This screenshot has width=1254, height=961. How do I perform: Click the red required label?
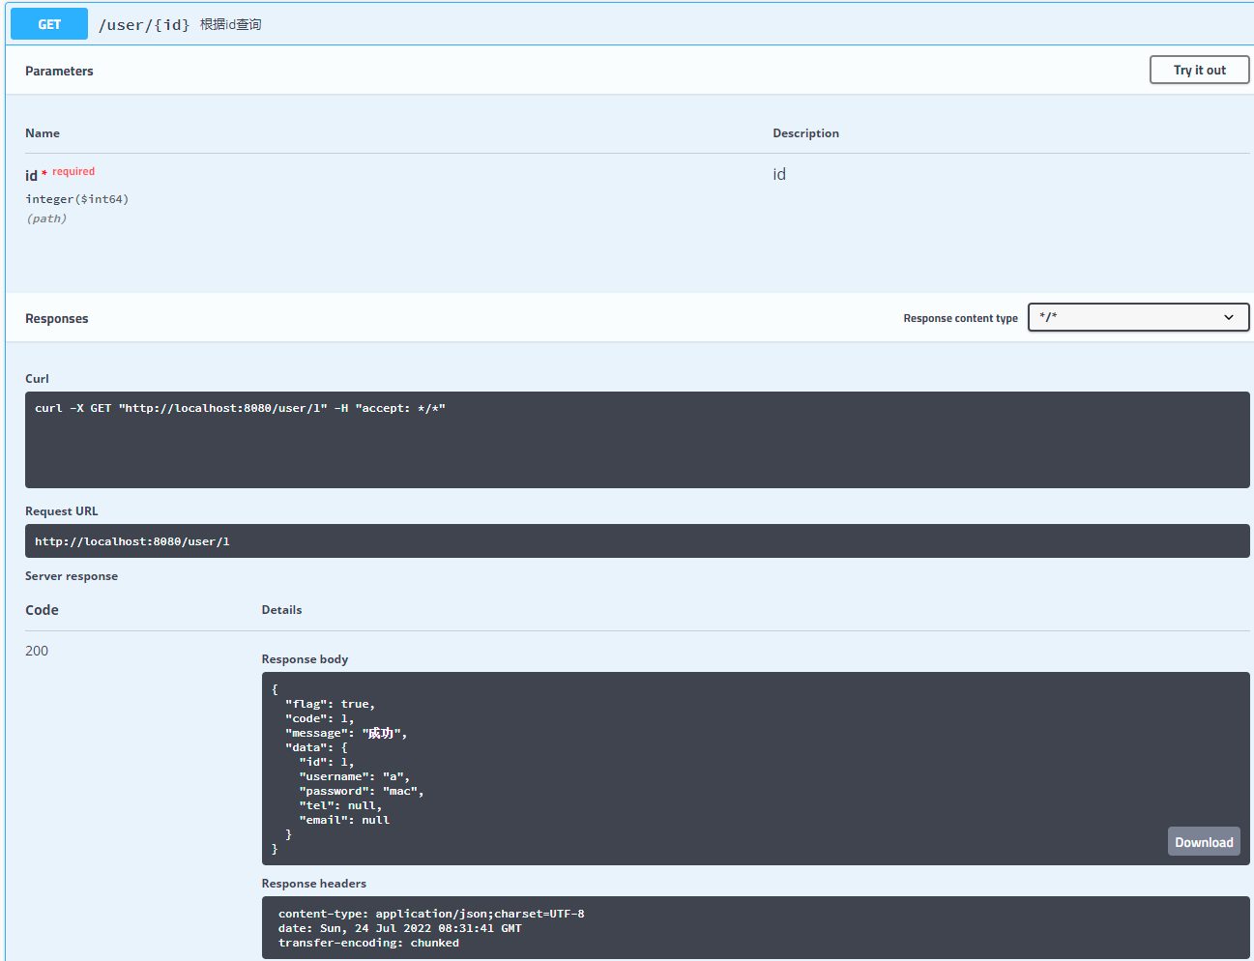(73, 171)
